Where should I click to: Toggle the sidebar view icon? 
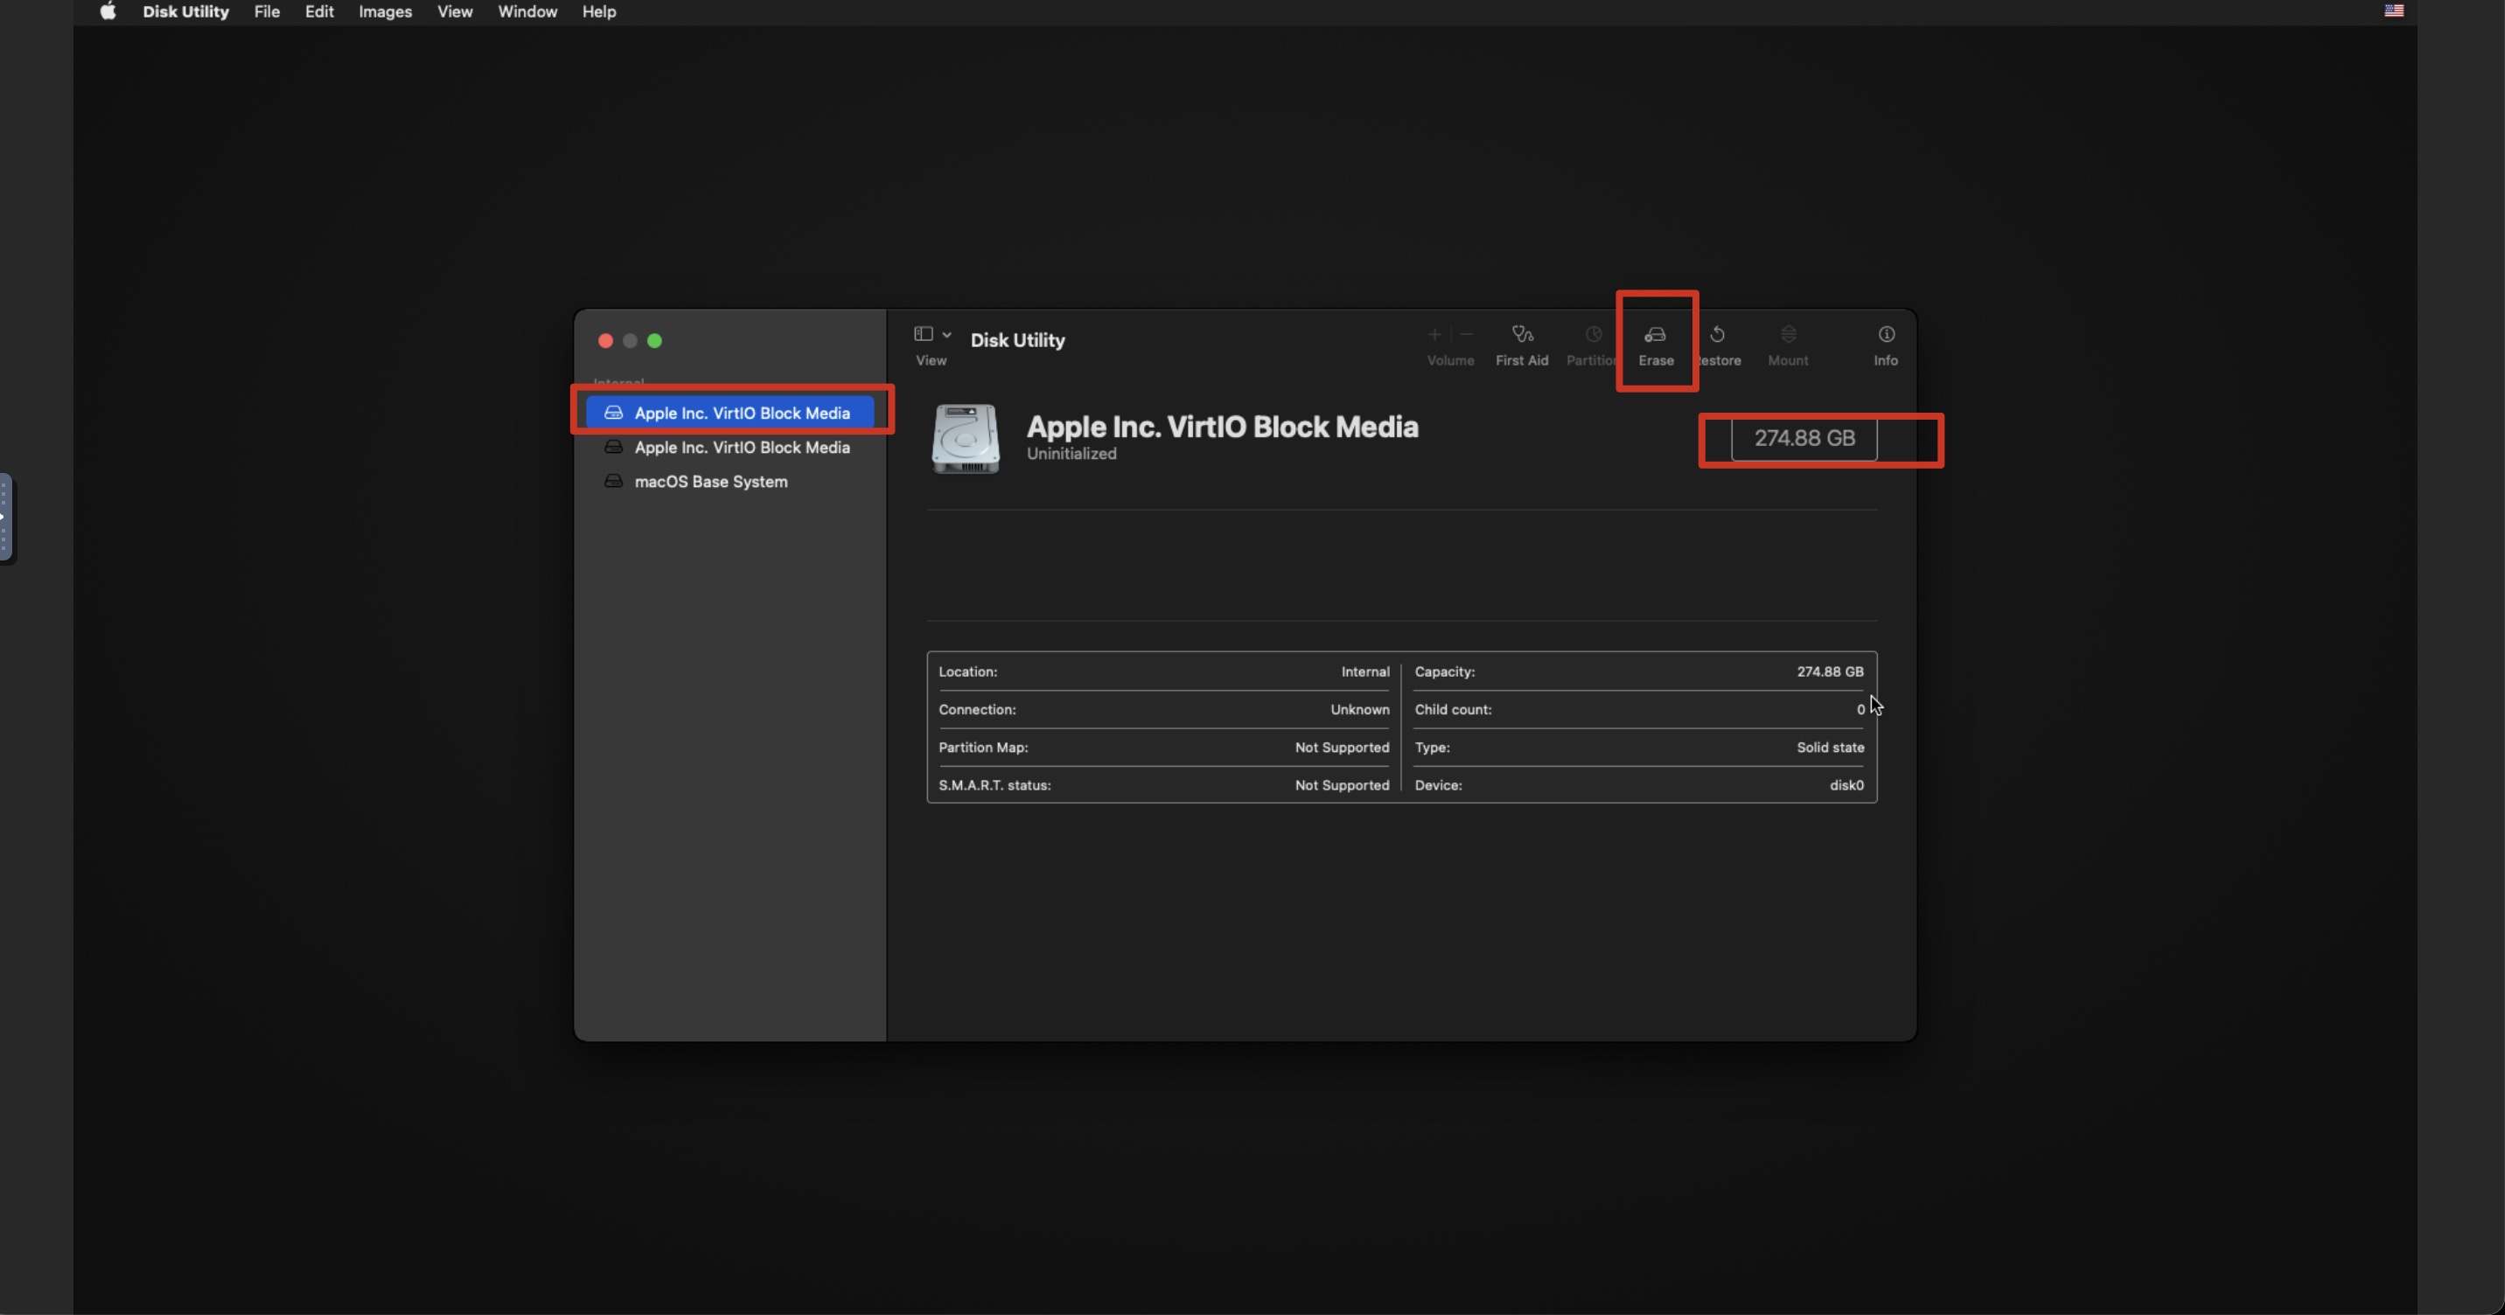923,334
